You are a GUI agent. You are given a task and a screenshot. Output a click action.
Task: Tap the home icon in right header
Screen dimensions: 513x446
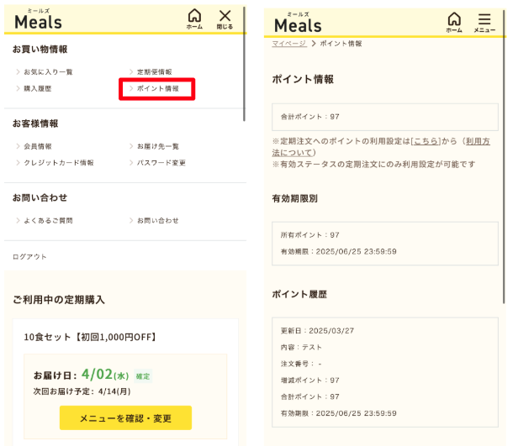click(454, 22)
